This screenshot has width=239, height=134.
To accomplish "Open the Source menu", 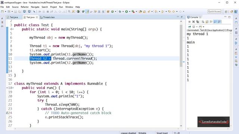I will pos(15,7).
